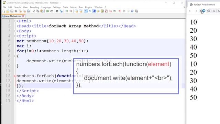220x124 pixels.
Task: Open the Edit menu
Action: tap(10, 7)
